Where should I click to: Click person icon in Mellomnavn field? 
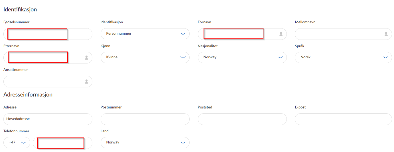(386, 34)
